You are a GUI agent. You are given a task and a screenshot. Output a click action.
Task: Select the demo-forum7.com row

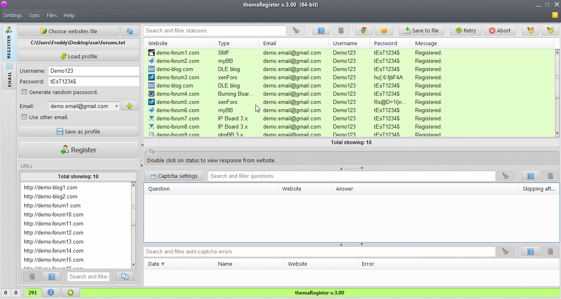tap(349, 118)
